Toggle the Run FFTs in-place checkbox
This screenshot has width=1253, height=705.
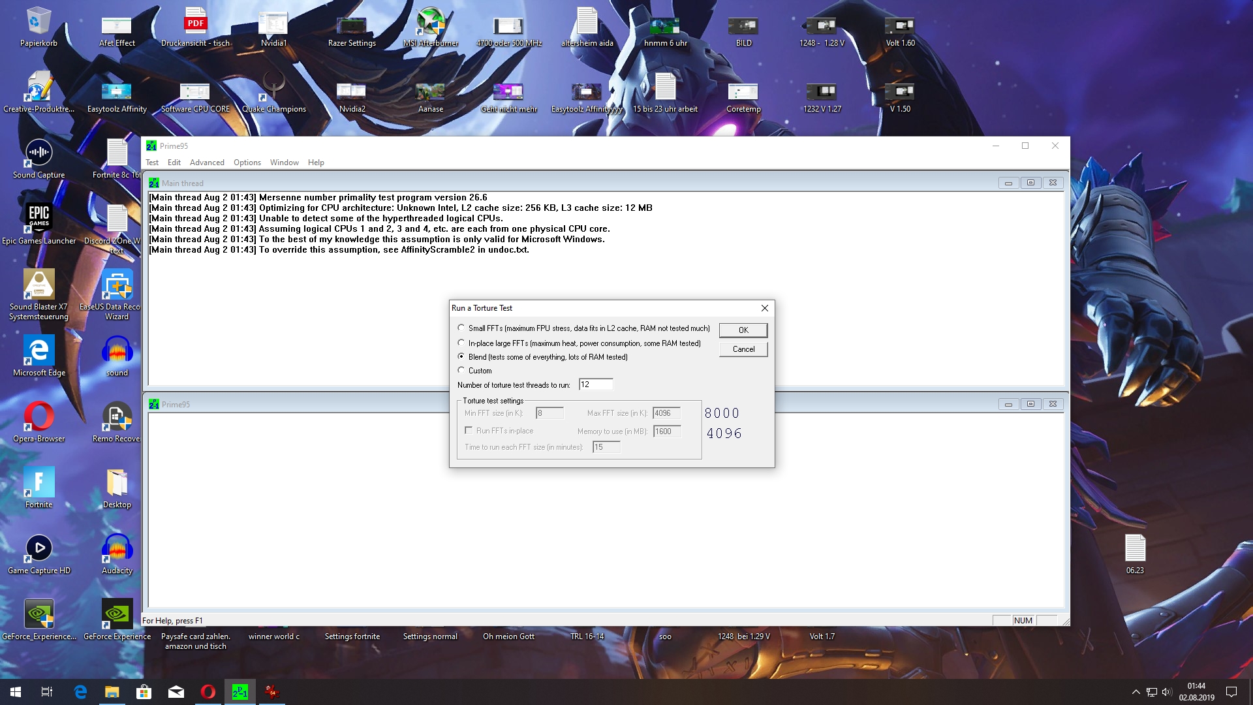pyautogui.click(x=469, y=431)
